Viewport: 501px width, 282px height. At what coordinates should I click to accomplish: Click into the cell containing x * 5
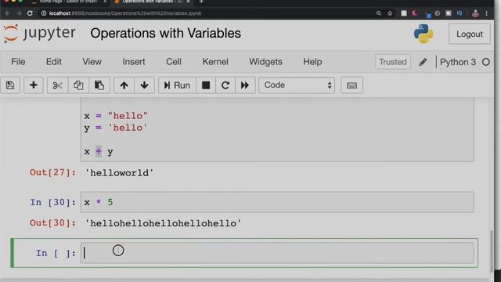[x=277, y=202]
